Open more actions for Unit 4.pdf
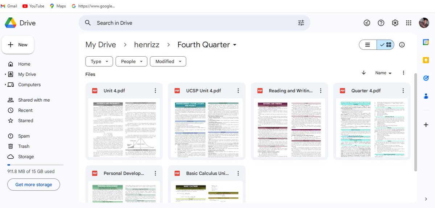The width and height of the screenshot is (435, 208). click(x=156, y=91)
